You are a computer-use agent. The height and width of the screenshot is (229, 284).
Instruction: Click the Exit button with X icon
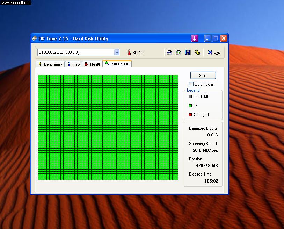point(214,52)
